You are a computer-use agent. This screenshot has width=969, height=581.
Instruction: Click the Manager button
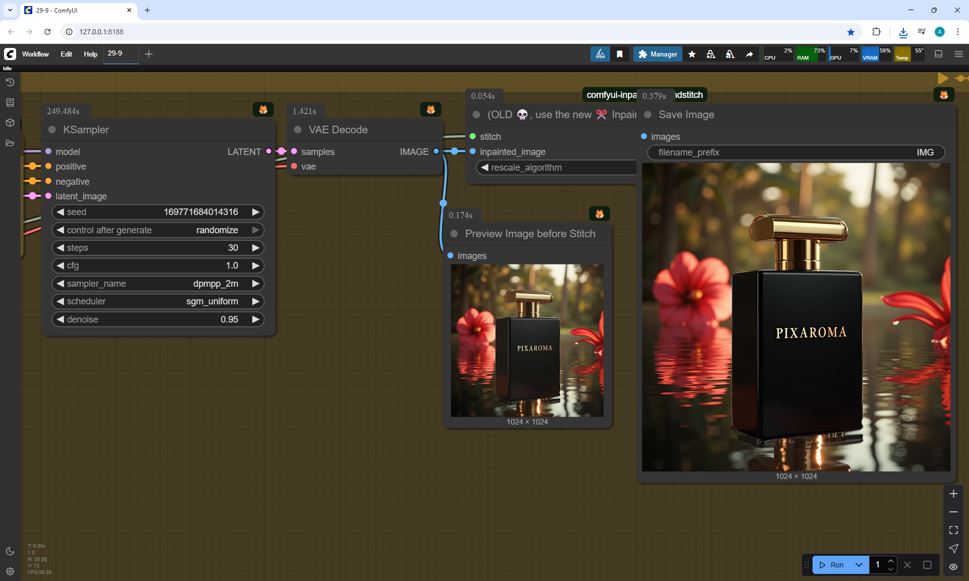[x=658, y=54]
